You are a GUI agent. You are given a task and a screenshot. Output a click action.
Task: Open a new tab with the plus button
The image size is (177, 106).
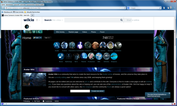tap(32, 15)
